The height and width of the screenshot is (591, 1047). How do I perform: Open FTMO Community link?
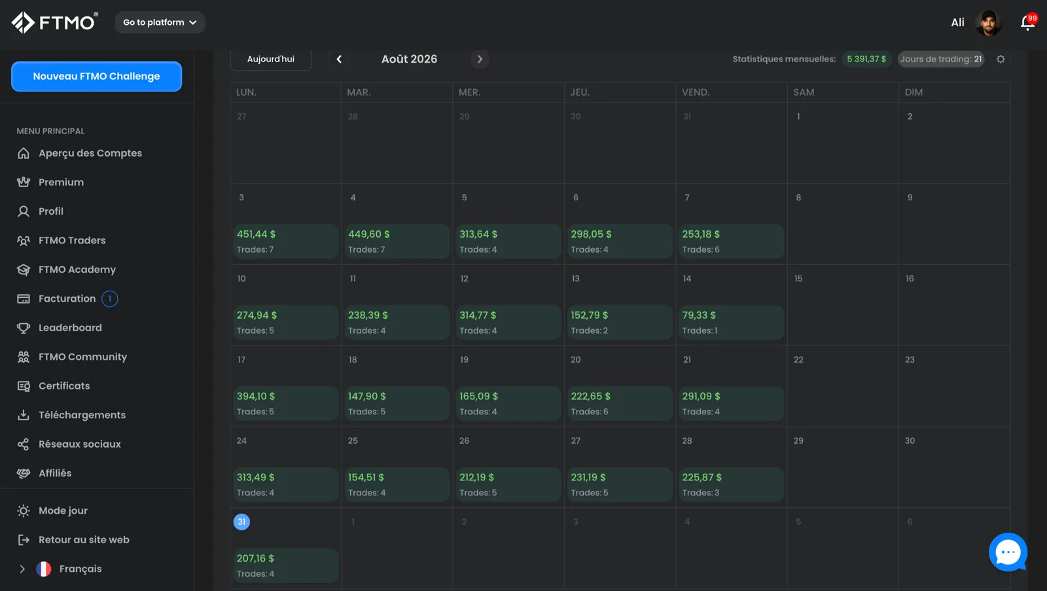pos(82,357)
